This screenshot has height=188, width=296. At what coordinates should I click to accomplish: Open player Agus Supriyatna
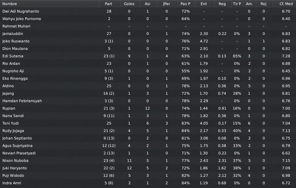coord(17,146)
